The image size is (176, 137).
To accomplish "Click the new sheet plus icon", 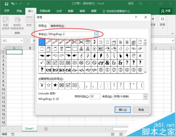I will (46, 129).
